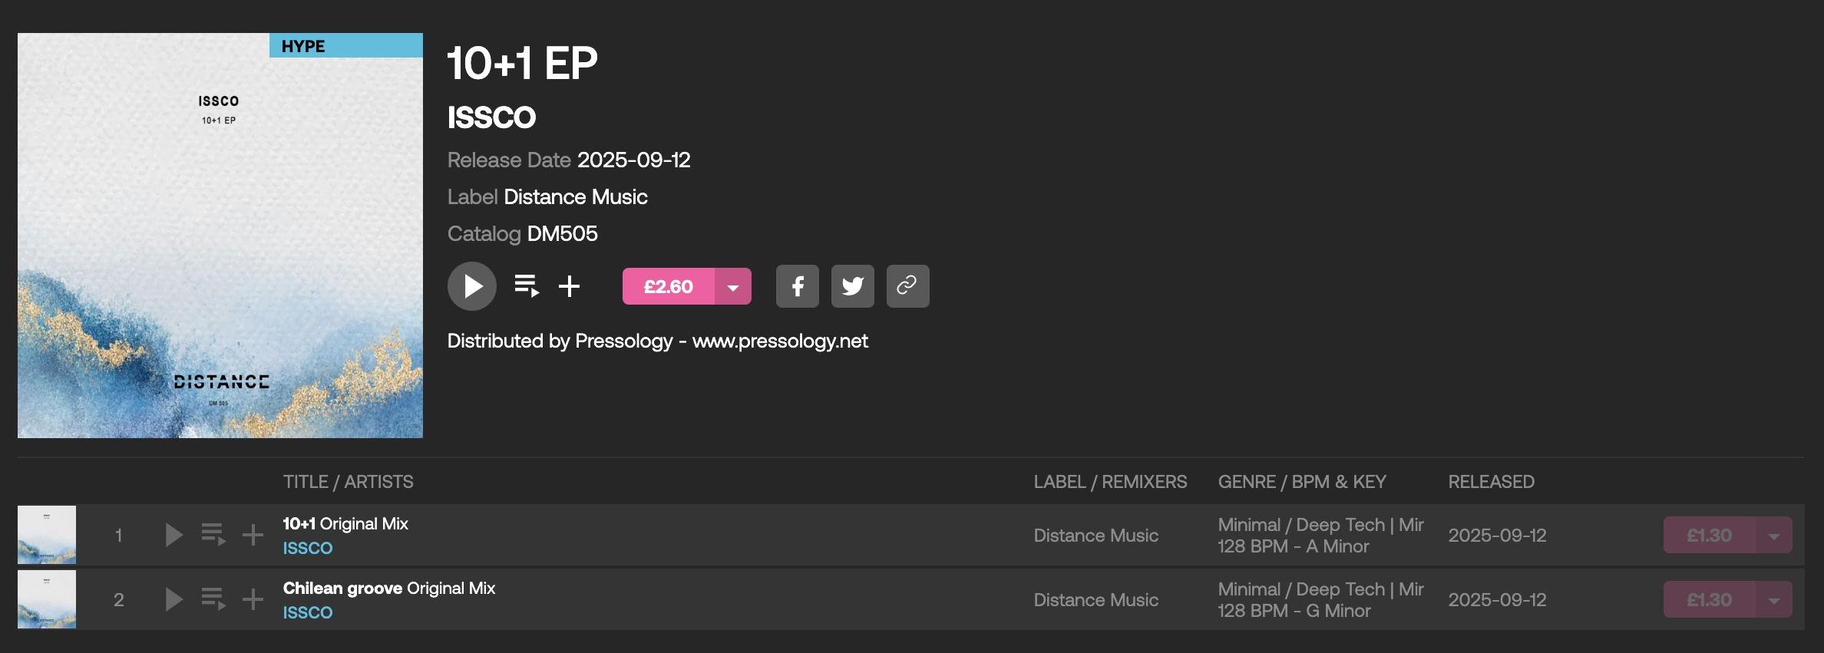Share the release on Twitter
1824x653 pixels.
(x=852, y=286)
